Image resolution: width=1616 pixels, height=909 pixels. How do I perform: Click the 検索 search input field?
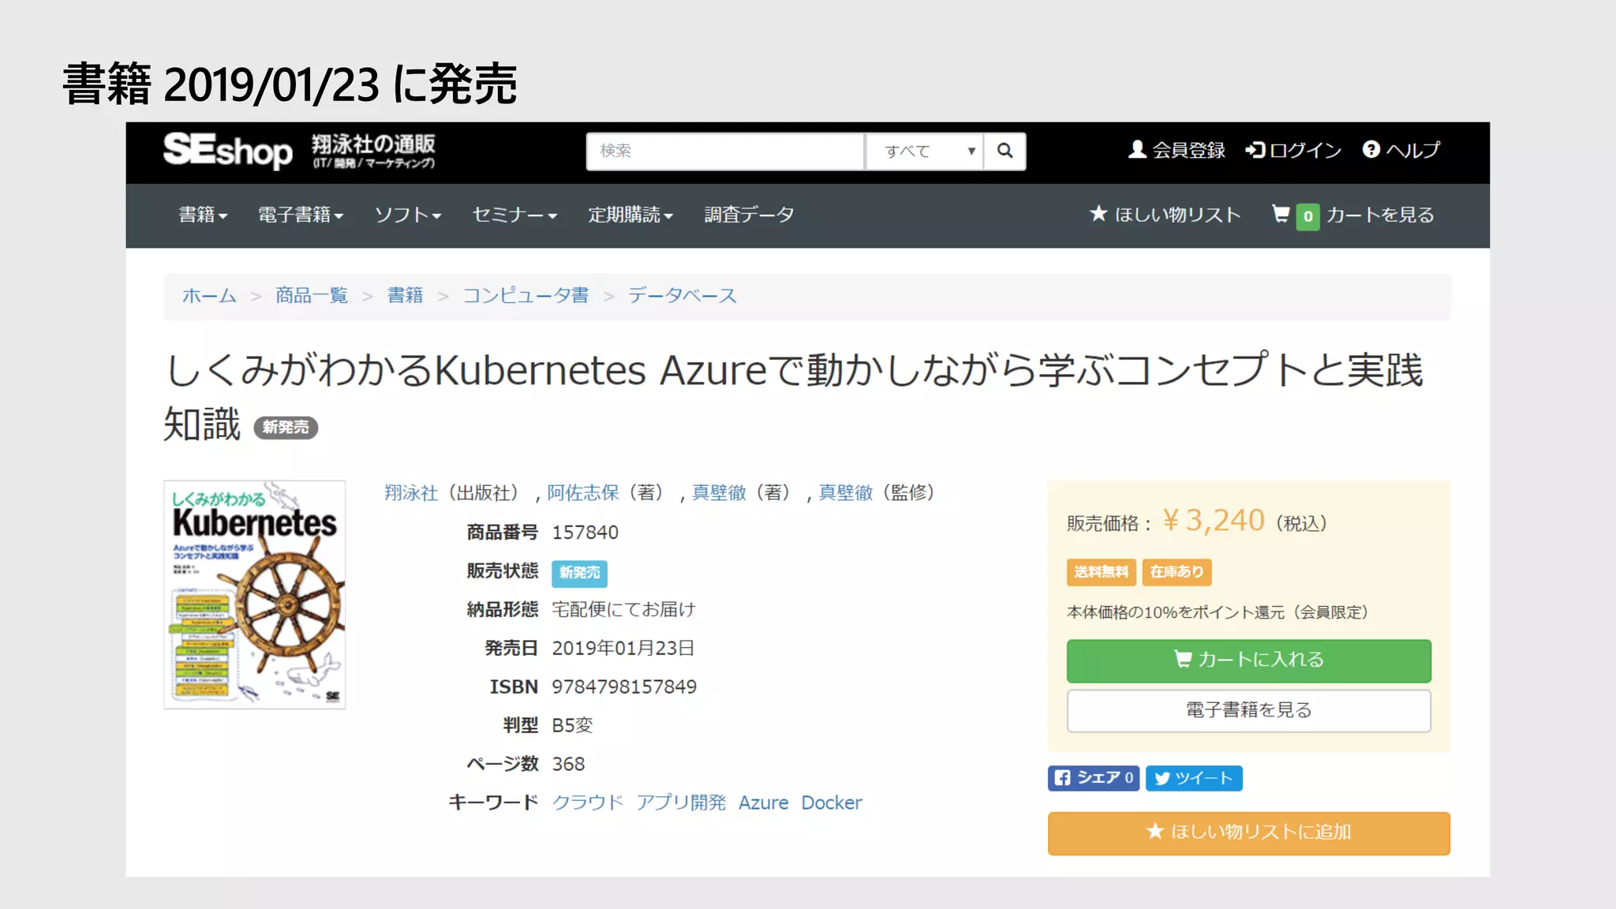tap(724, 151)
